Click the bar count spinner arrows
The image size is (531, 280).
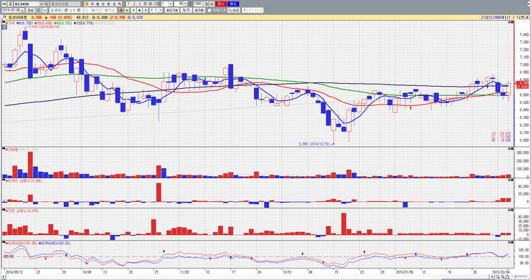186,4
